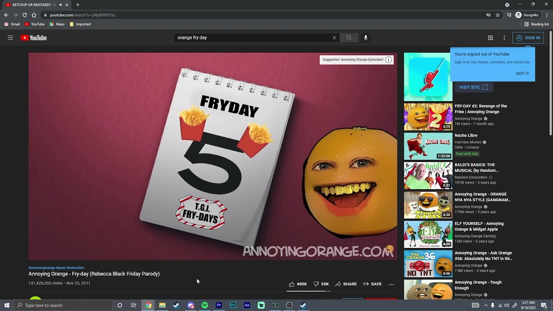
Task: Open the YouTube apps grid
Action: [x=490, y=38]
